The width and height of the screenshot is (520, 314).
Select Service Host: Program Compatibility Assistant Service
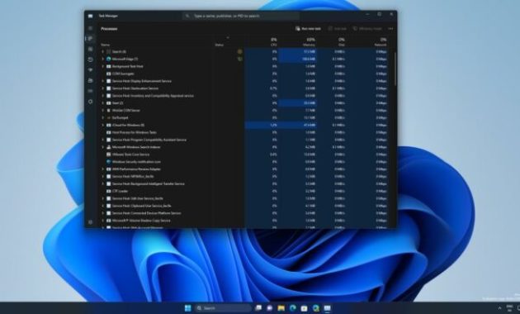(245, 140)
